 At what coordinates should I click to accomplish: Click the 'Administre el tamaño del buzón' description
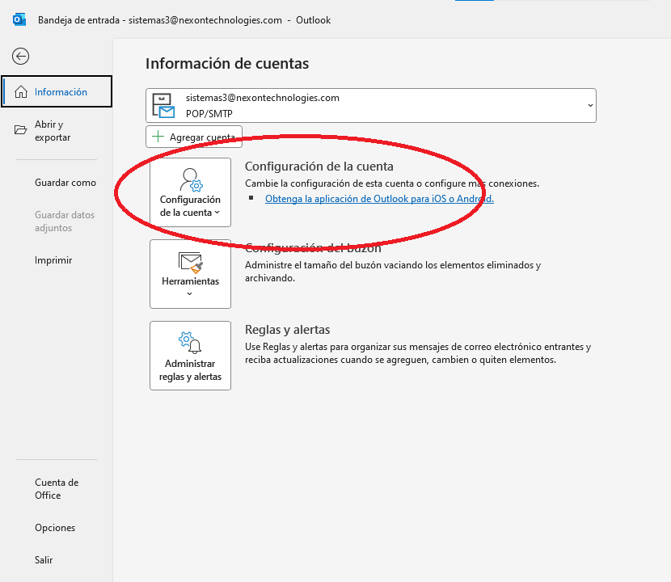(393, 272)
